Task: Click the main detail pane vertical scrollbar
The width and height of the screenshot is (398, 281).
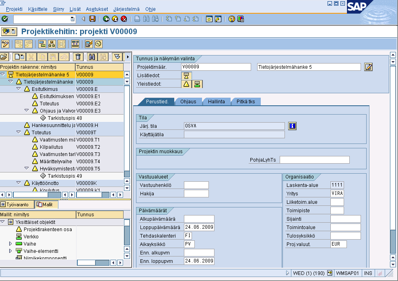Action: 393,160
